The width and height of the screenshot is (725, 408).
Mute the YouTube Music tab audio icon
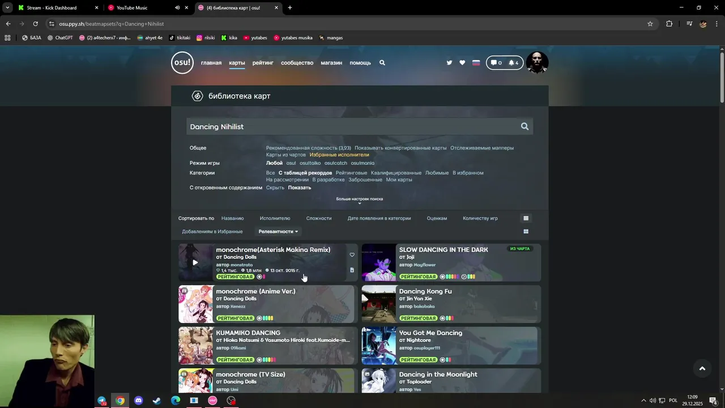coord(177,8)
